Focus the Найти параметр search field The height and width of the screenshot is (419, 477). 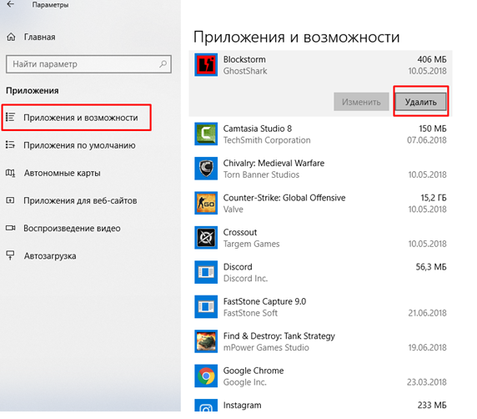pyautogui.click(x=88, y=64)
